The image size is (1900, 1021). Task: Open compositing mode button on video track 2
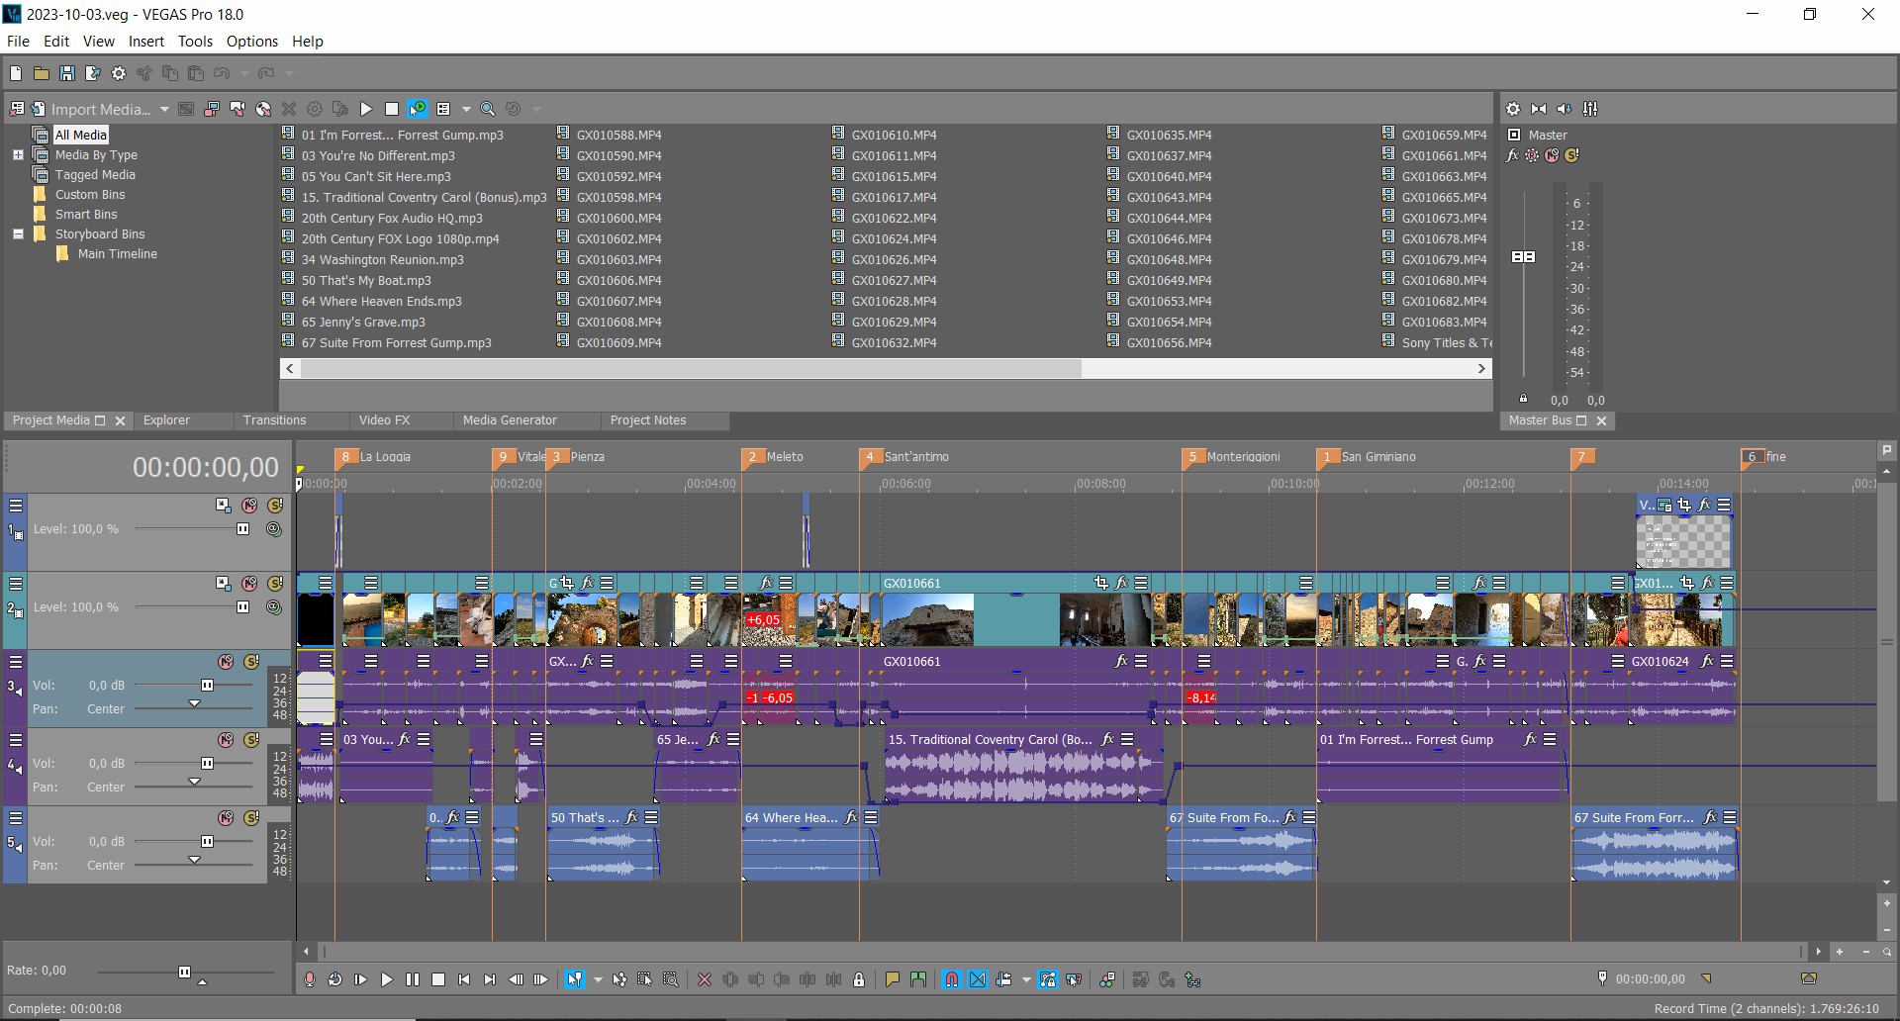click(274, 607)
